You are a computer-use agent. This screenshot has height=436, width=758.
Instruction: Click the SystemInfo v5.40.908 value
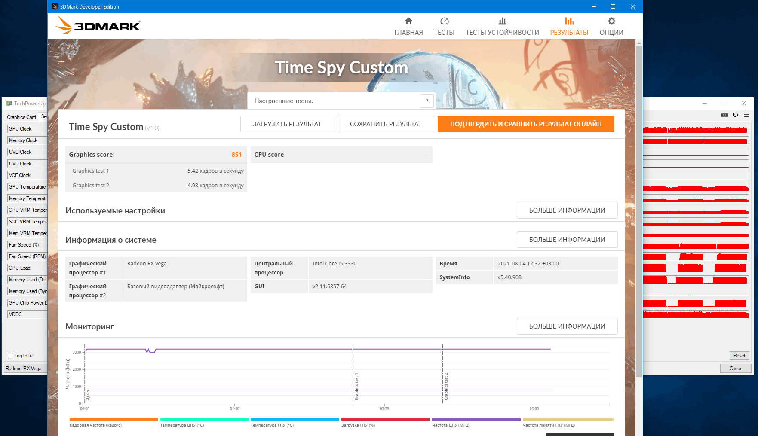coord(509,277)
